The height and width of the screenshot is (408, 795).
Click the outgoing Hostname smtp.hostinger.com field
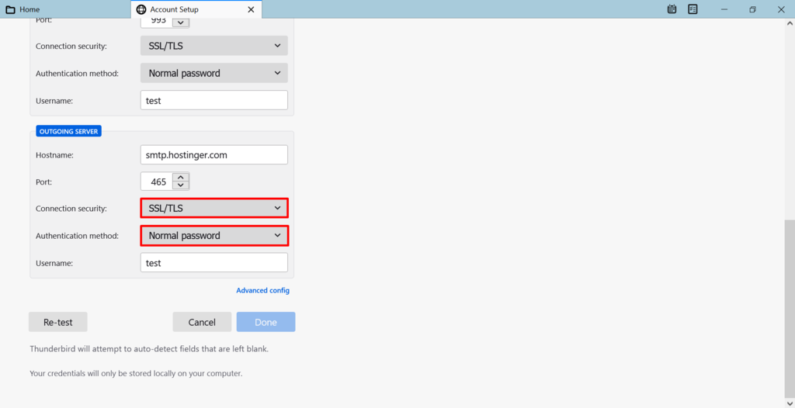[214, 155]
